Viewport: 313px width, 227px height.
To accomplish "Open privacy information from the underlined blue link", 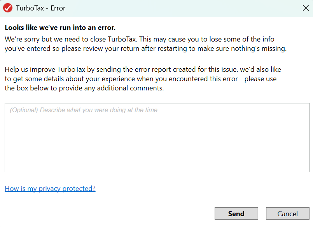I will (x=50, y=189).
